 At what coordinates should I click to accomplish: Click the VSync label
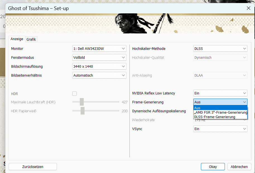tap(137, 129)
